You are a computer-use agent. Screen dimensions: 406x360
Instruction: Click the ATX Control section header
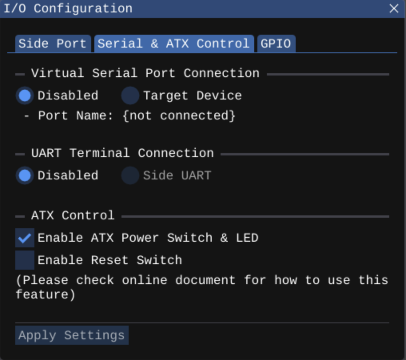[x=73, y=216]
